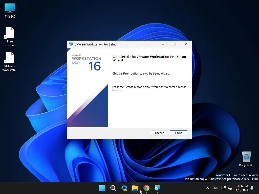This screenshot has width=259, height=194.
Task: Click the OneDrive cloud tray icon
Action: pyautogui.click(x=215, y=188)
